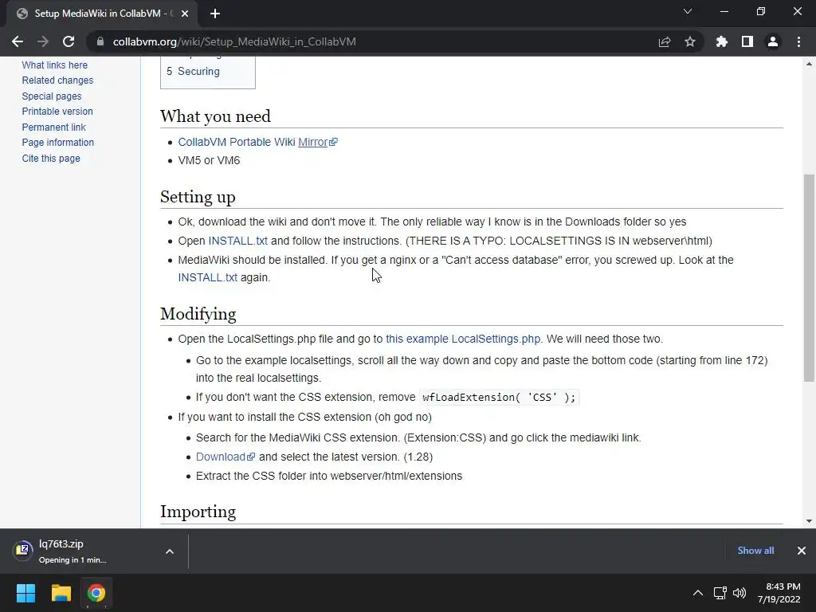This screenshot has width=816, height=612.
Task: Go back to the previous page
Action: point(18,41)
